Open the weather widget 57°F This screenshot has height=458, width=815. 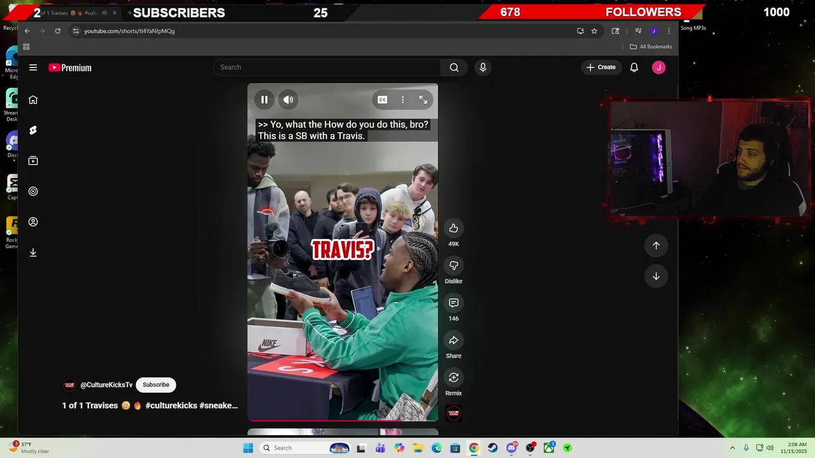(29, 448)
